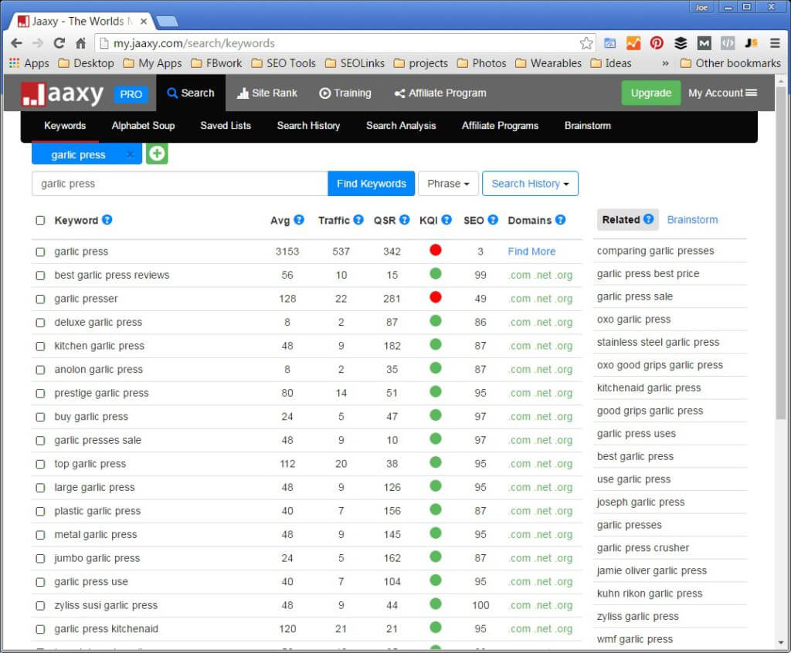Click related term oxo garlic press
Viewport: 791px width, 653px height.
[633, 320]
